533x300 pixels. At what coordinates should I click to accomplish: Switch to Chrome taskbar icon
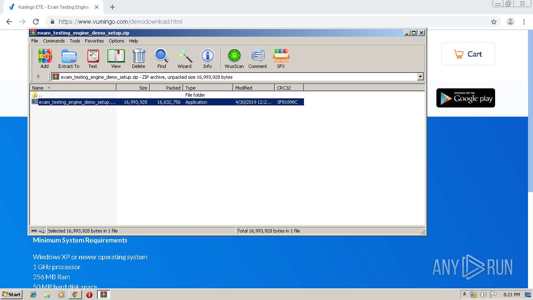(75, 295)
